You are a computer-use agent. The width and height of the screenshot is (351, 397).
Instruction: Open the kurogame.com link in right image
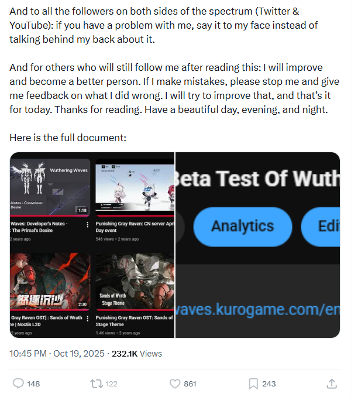pos(257,310)
